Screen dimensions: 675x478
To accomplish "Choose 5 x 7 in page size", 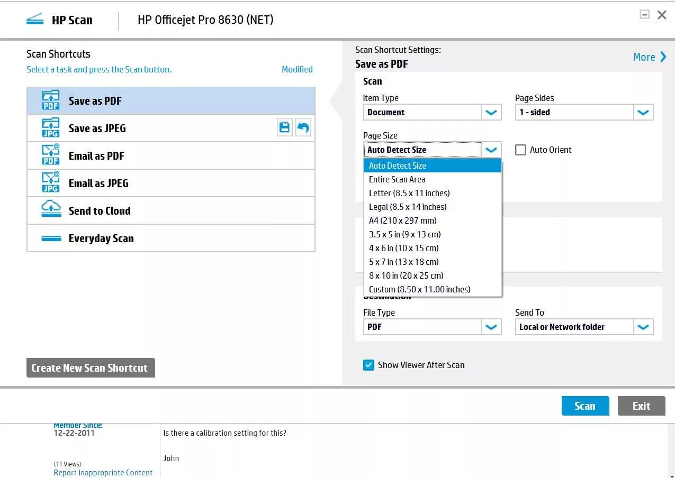I will pos(433,262).
